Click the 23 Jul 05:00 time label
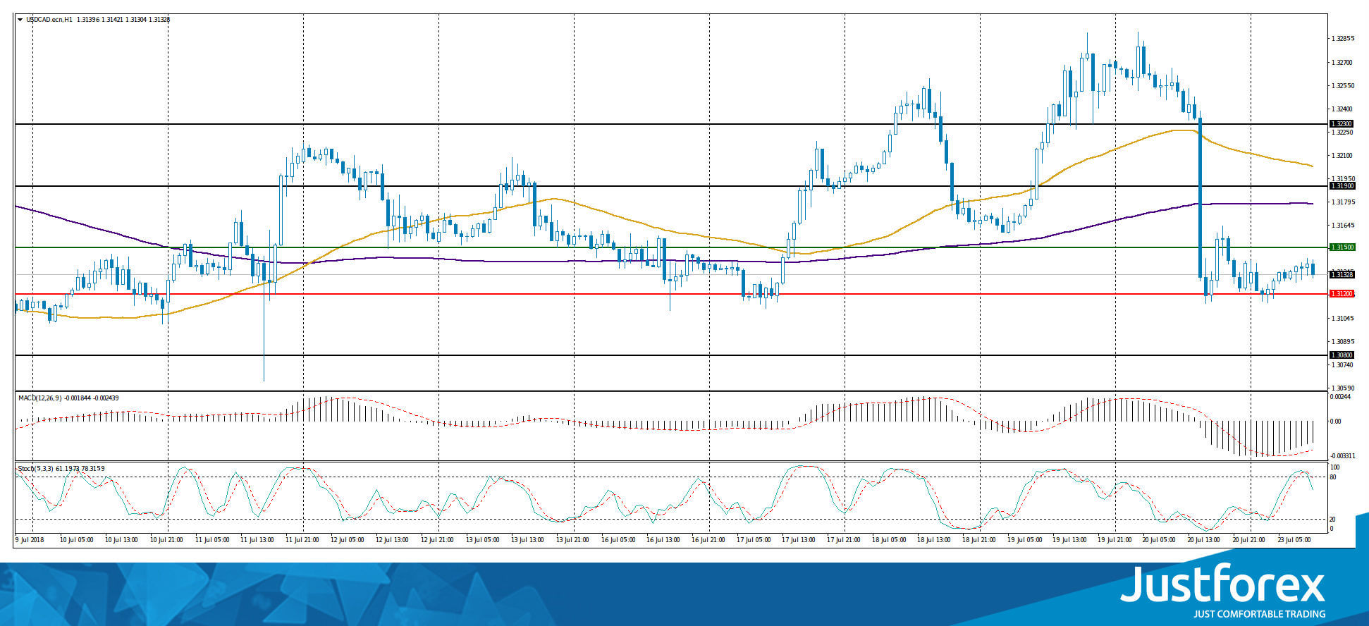1369x626 pixels. click(x=1295, y=540)
